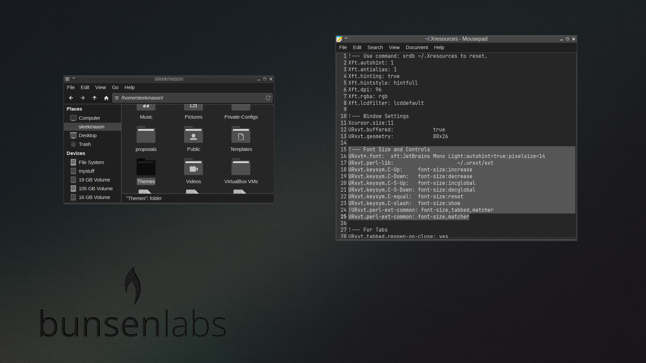Open Mousepad Search menu

pos(375,47)
